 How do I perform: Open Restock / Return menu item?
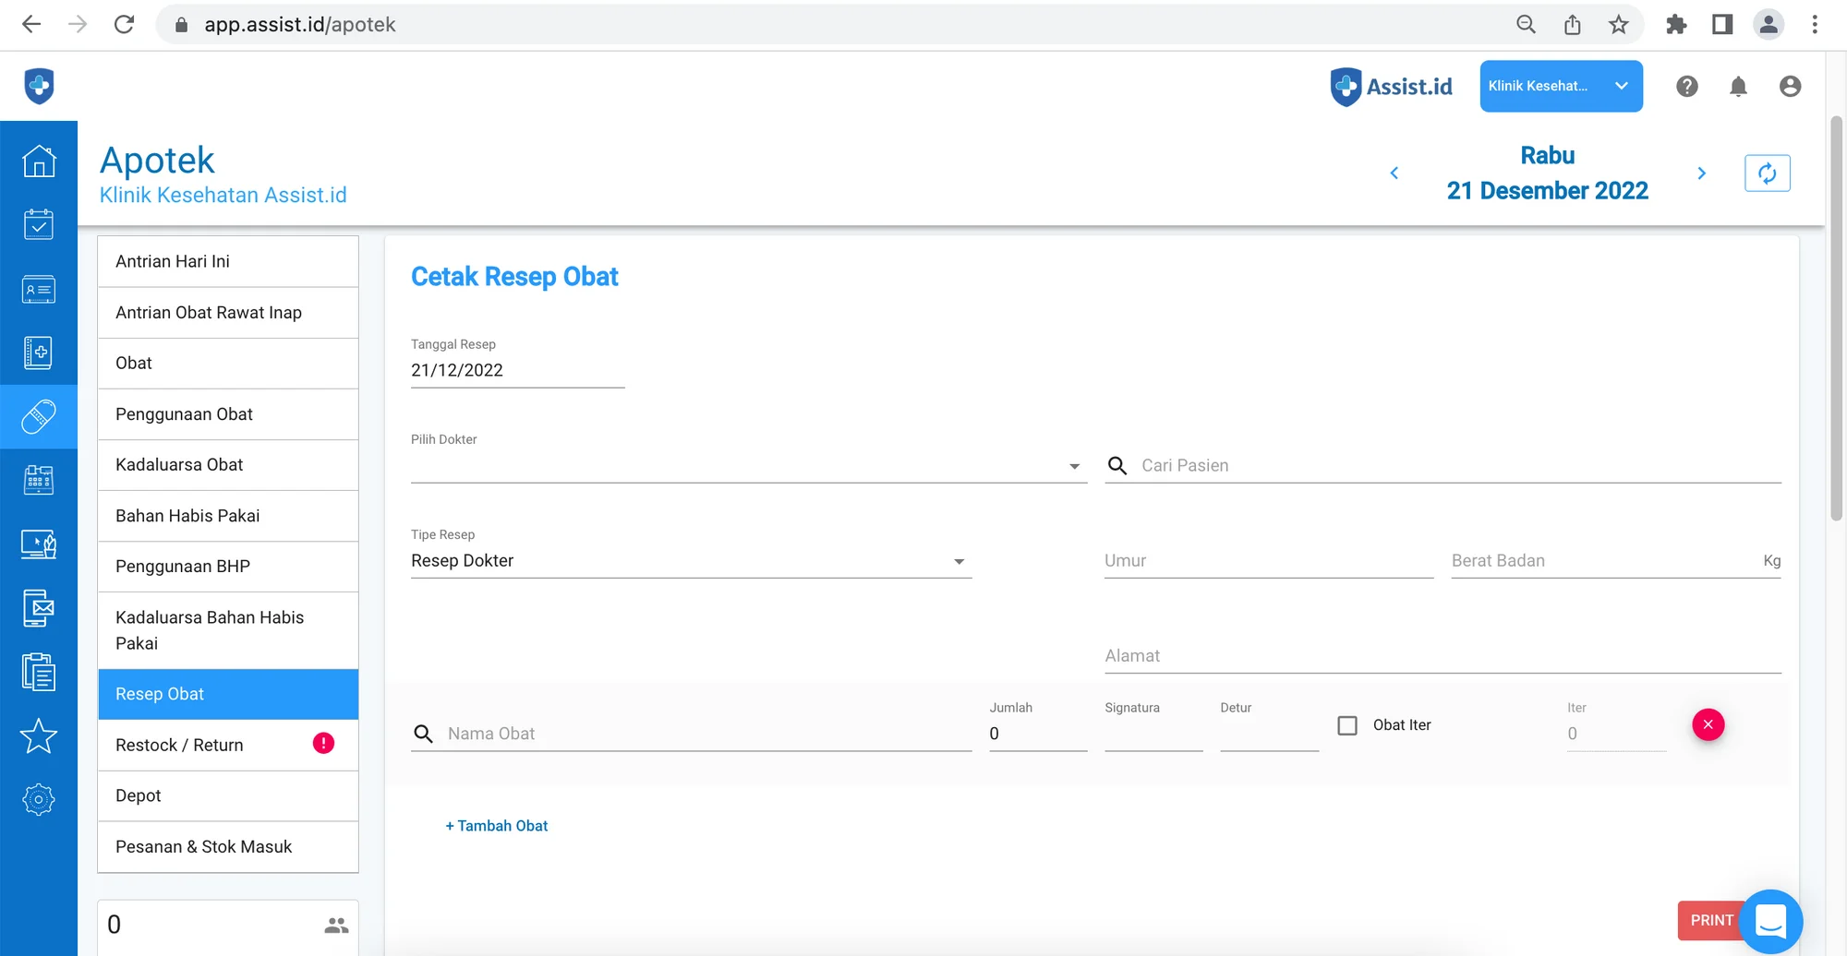[228, 745]
